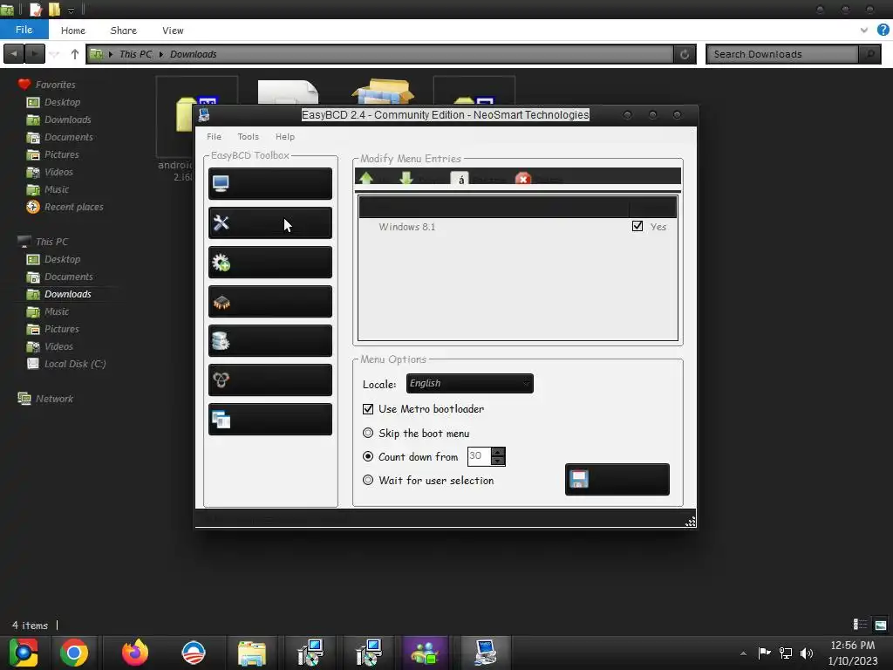Increase countdown seconds with up spinner
The width and height of the screenshot is (893, 670).
click(498, 453)
